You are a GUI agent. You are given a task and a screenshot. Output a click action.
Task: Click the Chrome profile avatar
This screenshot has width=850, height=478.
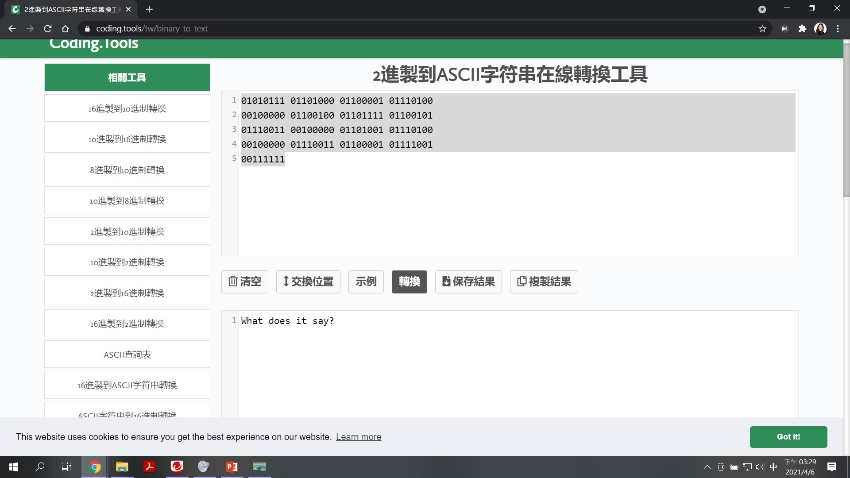820,29
